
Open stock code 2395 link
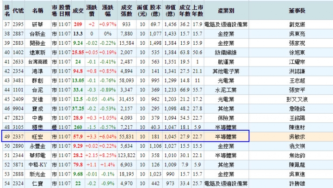[18, 24]
